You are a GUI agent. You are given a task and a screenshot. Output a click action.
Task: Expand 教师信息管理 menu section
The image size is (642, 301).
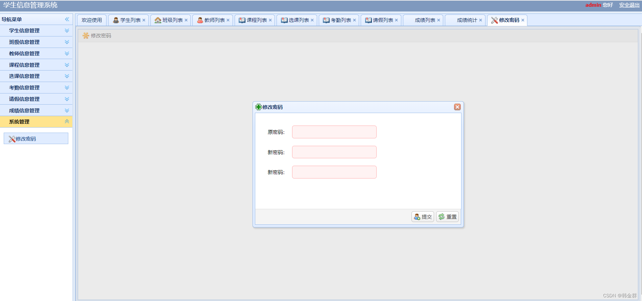coord(67,54)
